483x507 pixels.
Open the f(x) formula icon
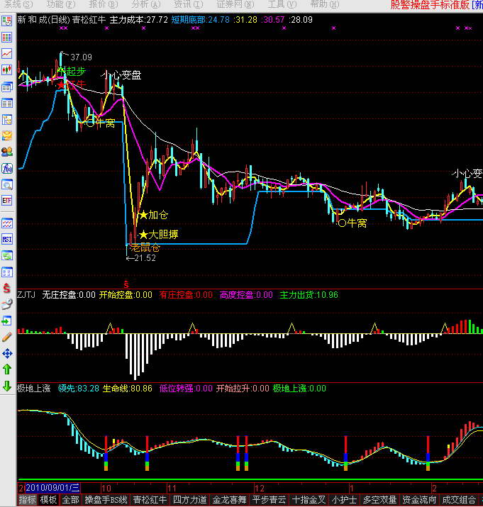(7, 168)
